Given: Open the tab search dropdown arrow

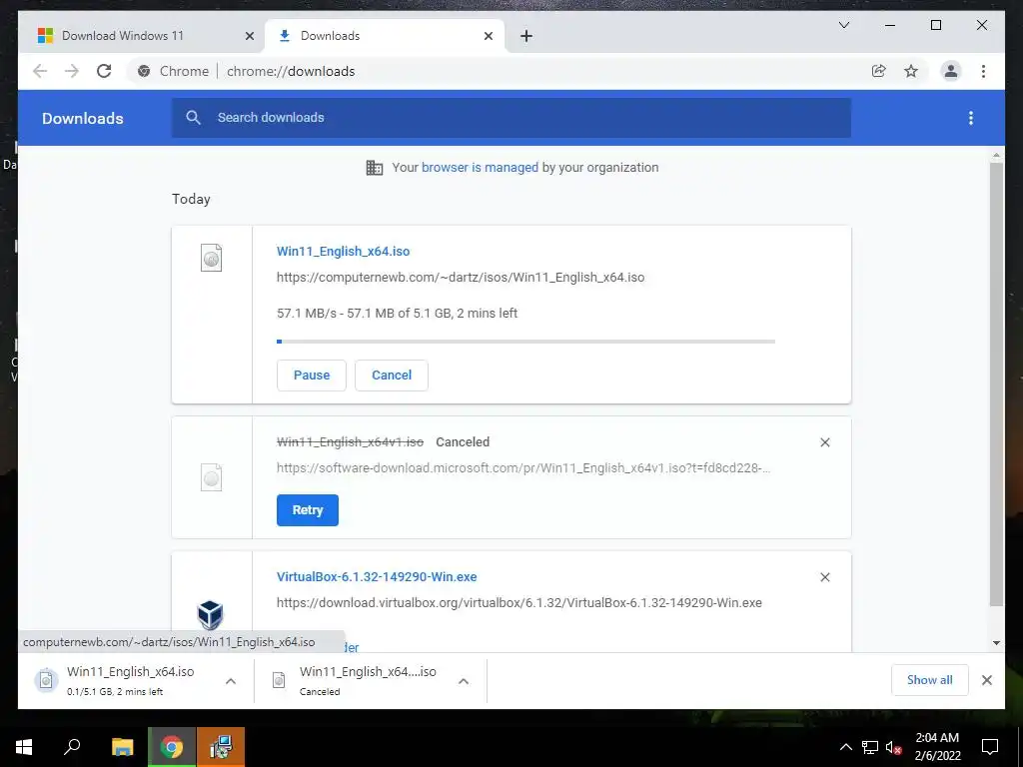Looking at the screenshot, I should pos(843,25).
